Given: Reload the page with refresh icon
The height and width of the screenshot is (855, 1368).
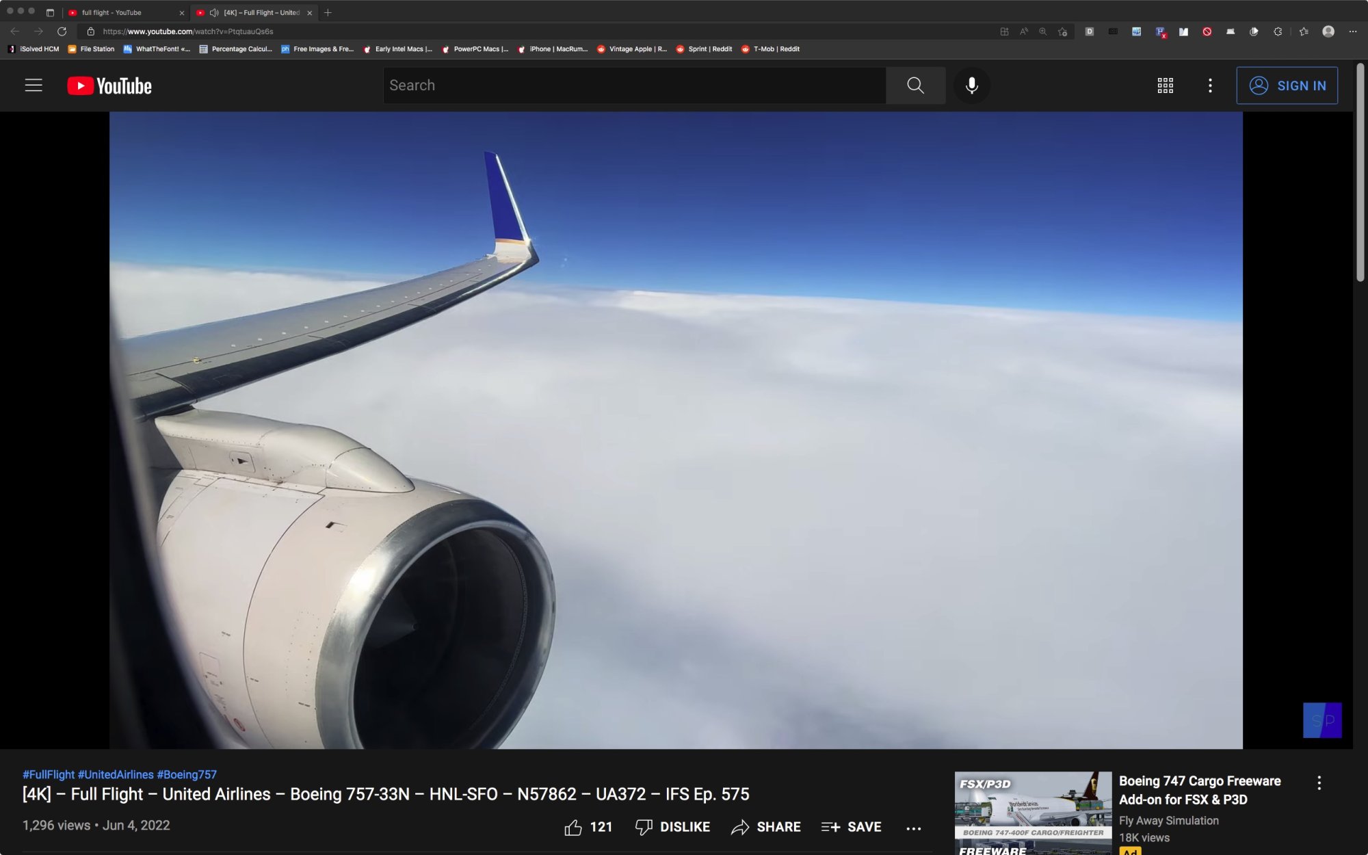Looking at the screenshot, I should click(x=62, y=31).
